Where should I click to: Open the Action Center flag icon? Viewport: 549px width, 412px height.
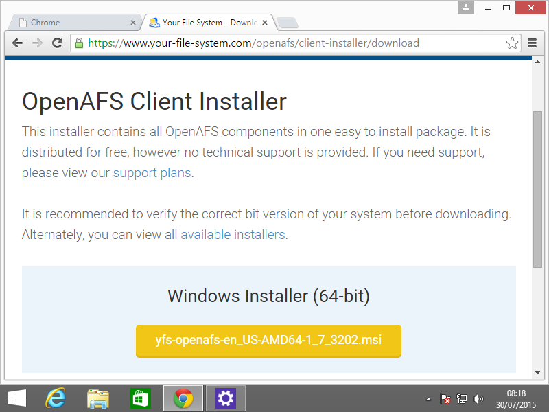coord(445,399)
